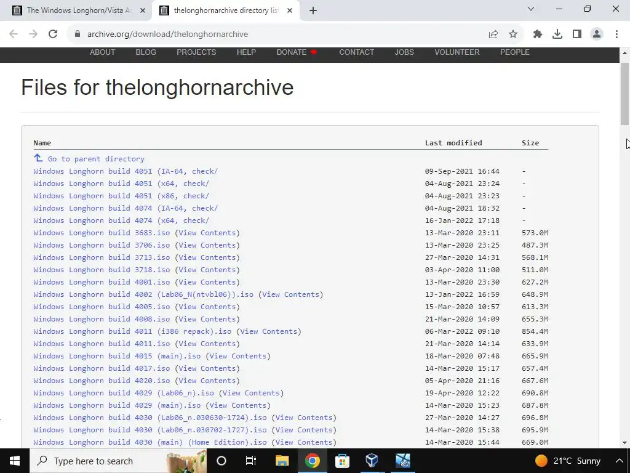
Task: Open Chrome three-dot menu
Action: click(x=616, y=34)
